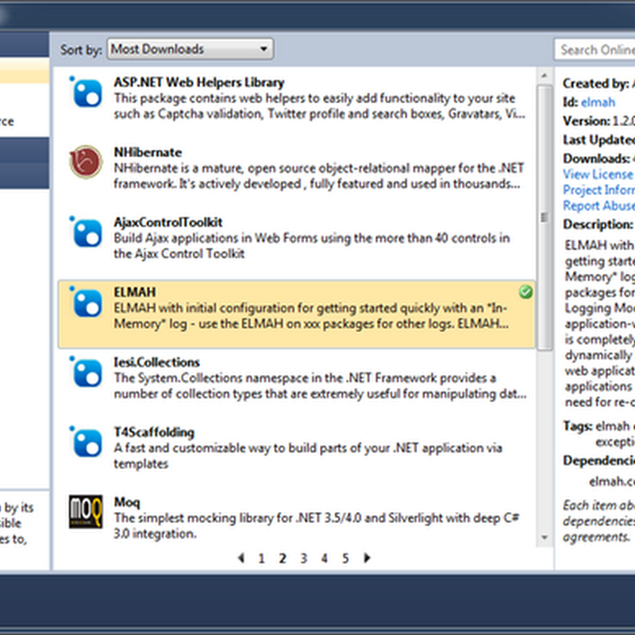635x635 pixels.
Task: Go to page 3 of results
Action: pos(304,559)
